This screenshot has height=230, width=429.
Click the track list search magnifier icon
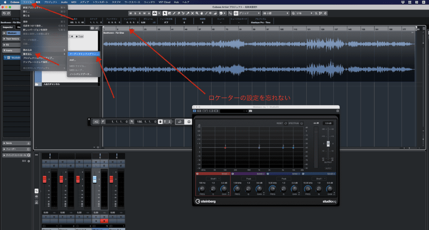[97, 28]
